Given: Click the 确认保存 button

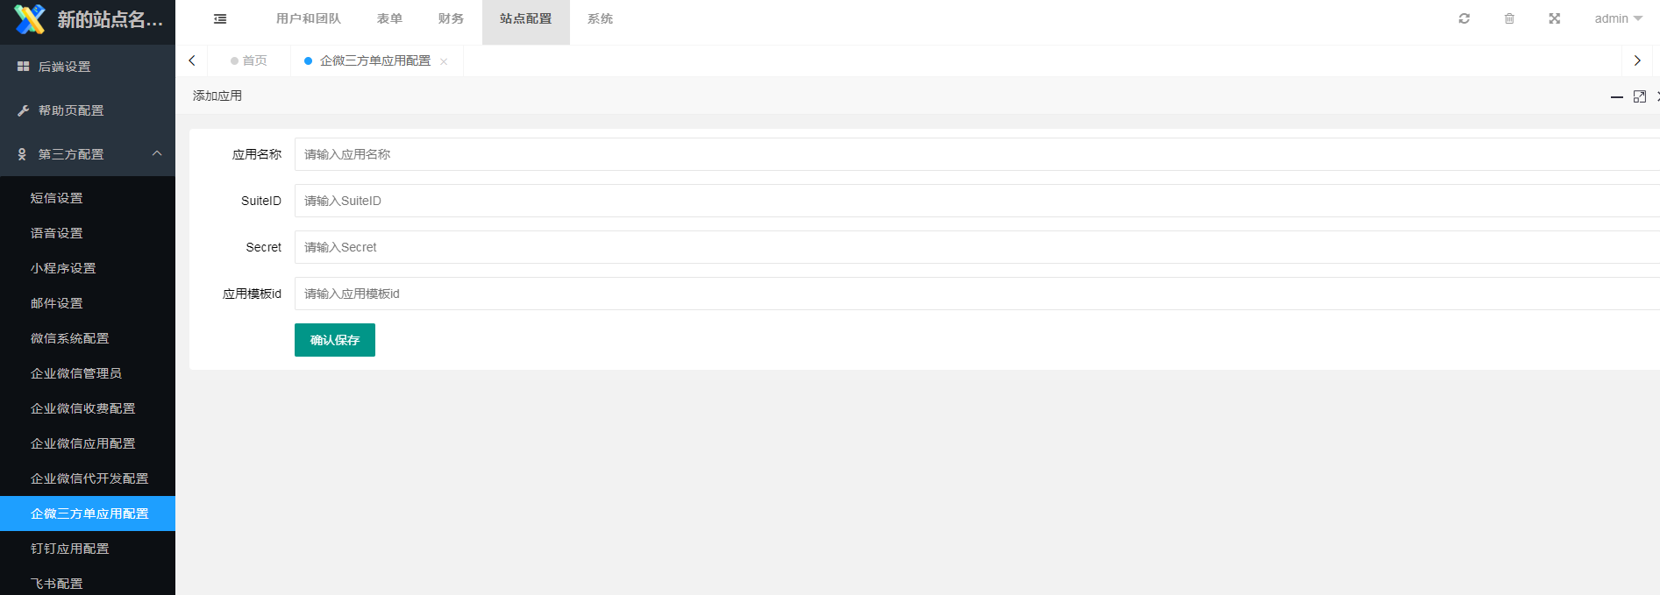Looking at the screenshot, I should pyautogui.click(x=334, y=340).
